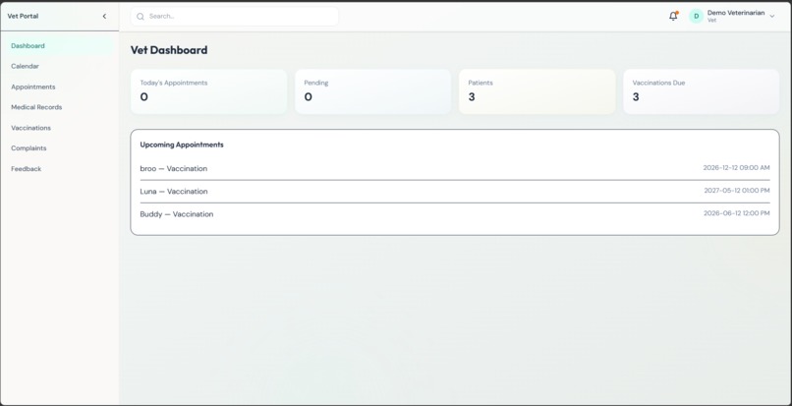This screenshot has width=792, height=406.
Task: Open the Complaints page
Action: 60,148
